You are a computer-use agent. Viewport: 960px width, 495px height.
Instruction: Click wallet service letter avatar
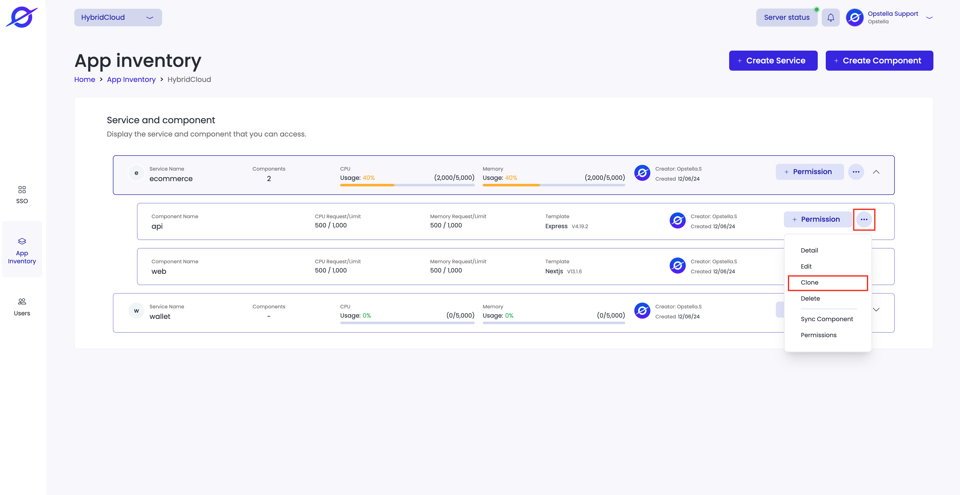tap(136, 311)
